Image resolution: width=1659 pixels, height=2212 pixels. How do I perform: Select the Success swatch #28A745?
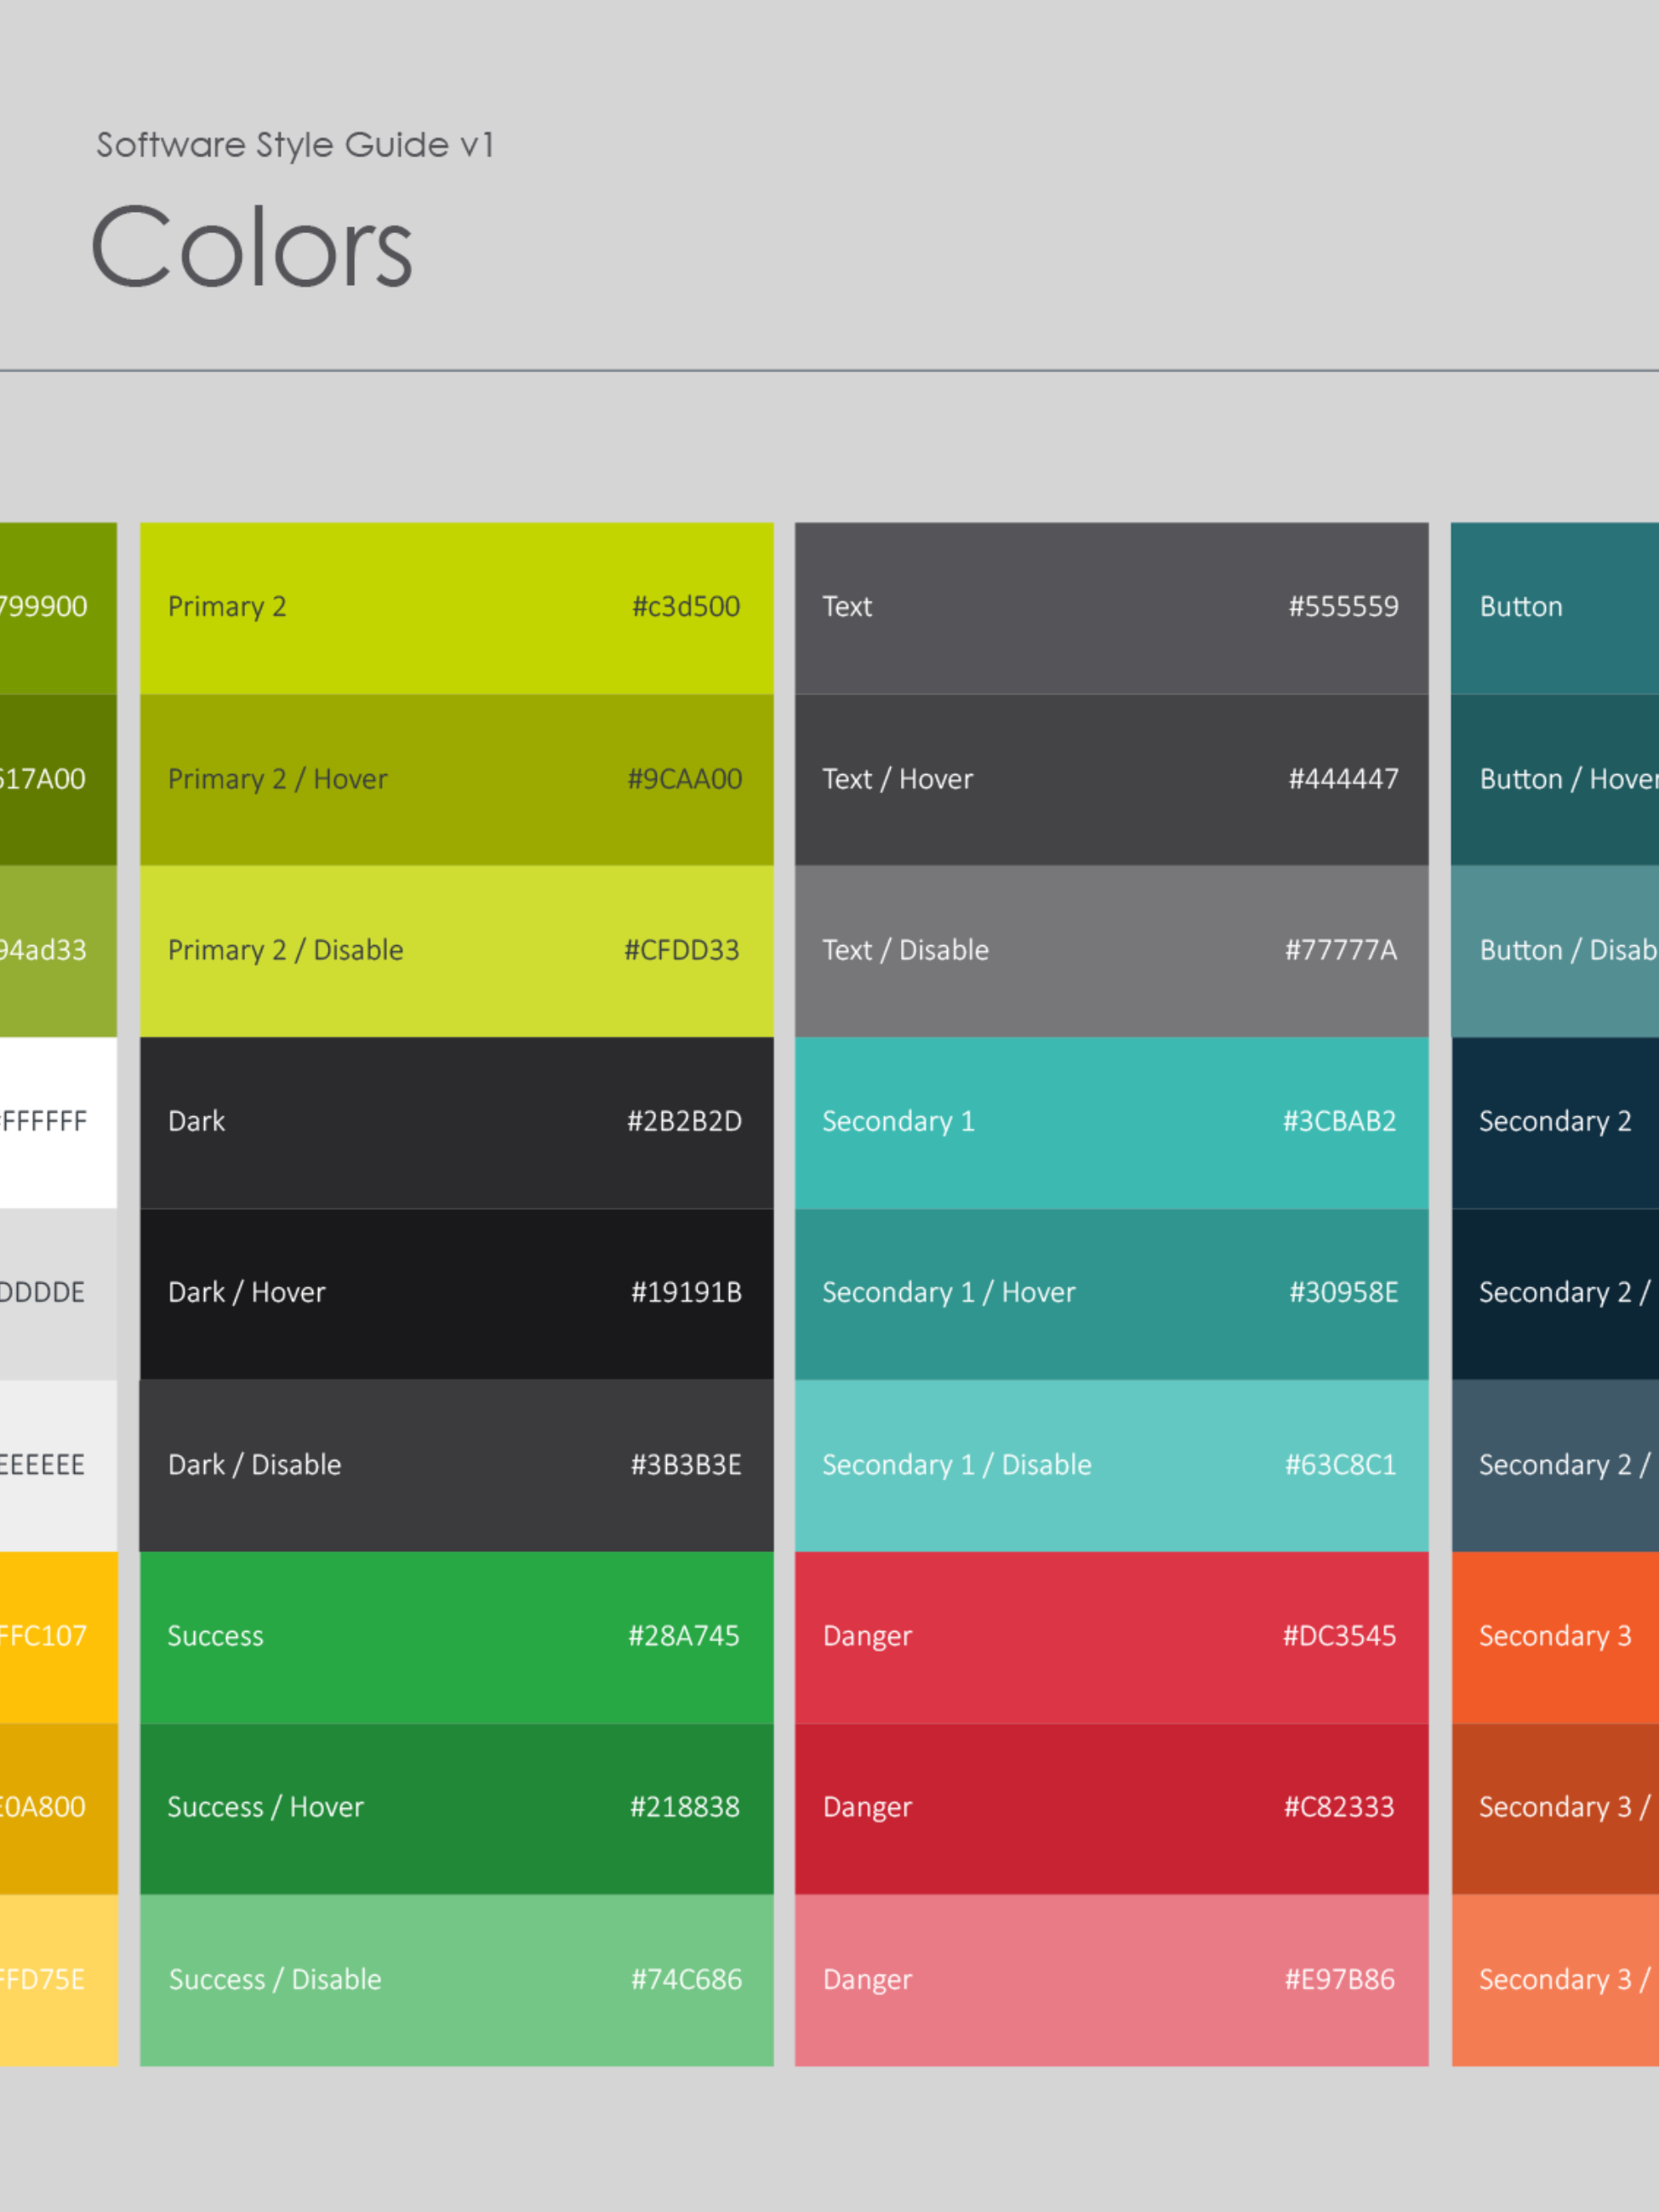(x=456, y=1637)
